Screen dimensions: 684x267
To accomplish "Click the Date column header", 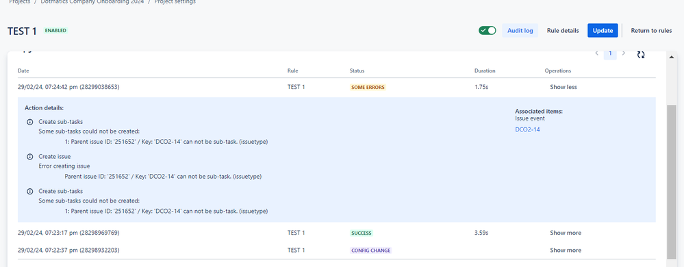I will coord(23,71).
